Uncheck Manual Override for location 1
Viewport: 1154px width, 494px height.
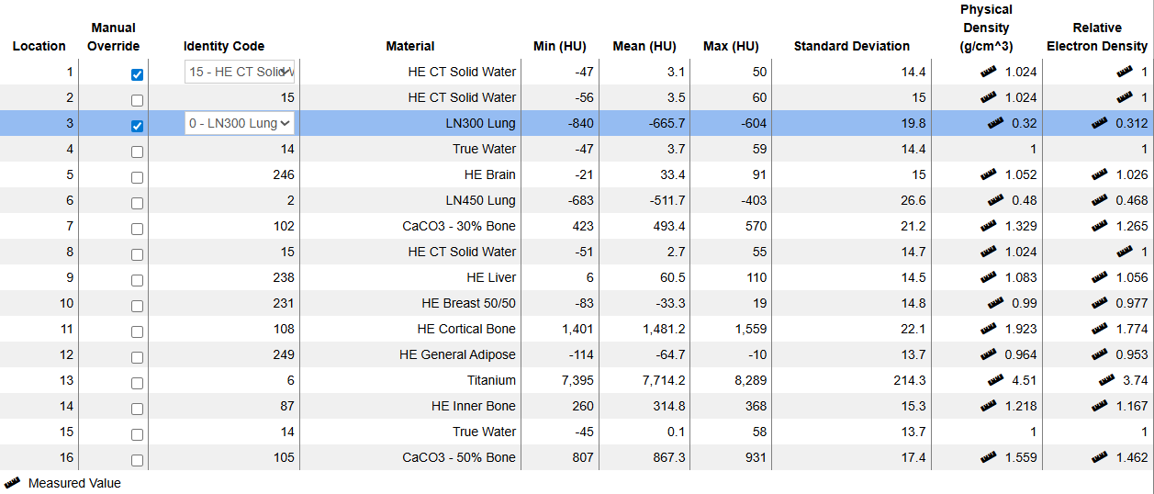click(137, 74)
